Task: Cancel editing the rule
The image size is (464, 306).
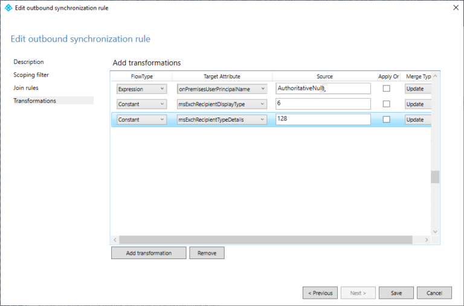Action: tap(434, 293)
